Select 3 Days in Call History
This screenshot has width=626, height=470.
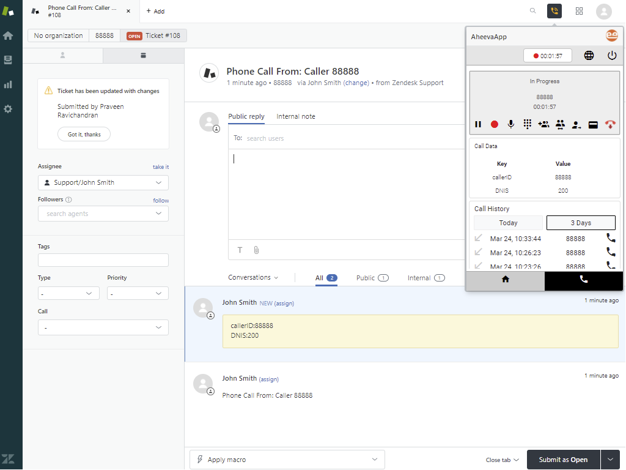[x=581, y=223]
